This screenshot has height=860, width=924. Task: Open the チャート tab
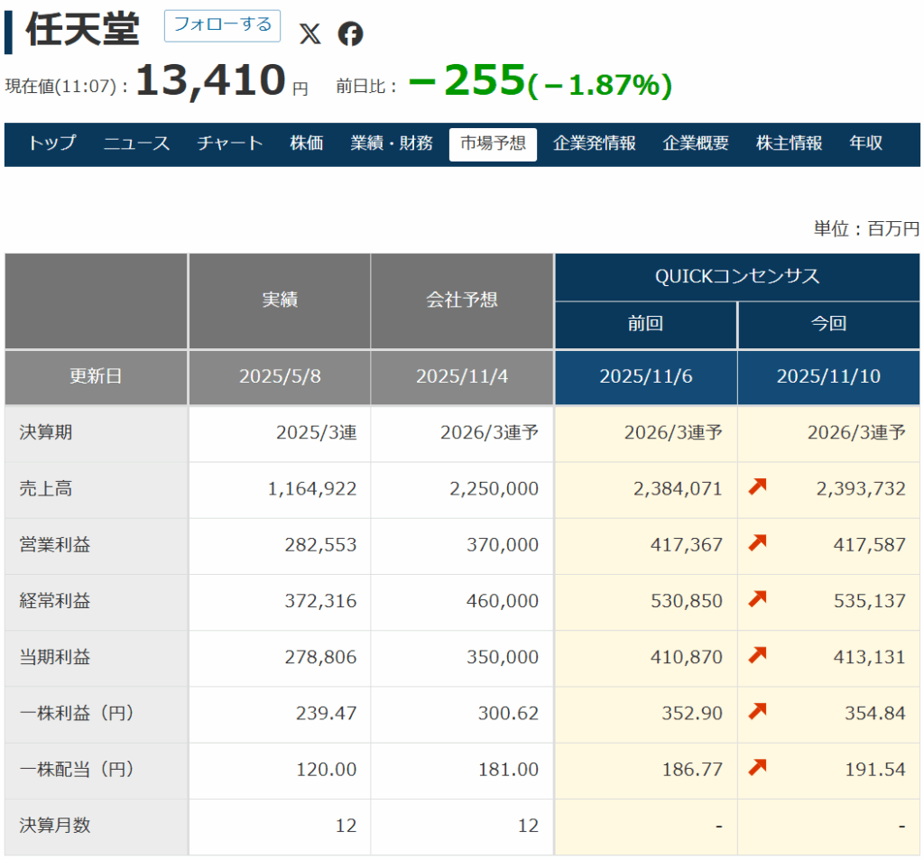230,143
